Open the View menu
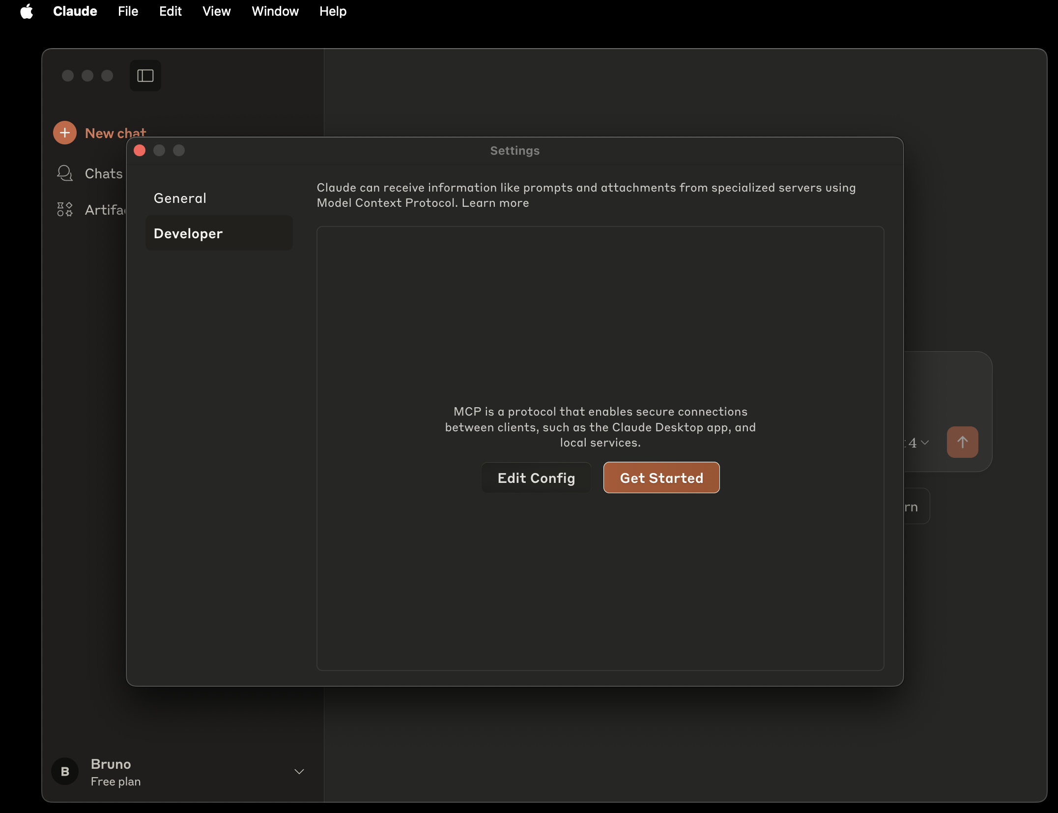The height and width of the screenshot is (813, 1058). (217, 11)
